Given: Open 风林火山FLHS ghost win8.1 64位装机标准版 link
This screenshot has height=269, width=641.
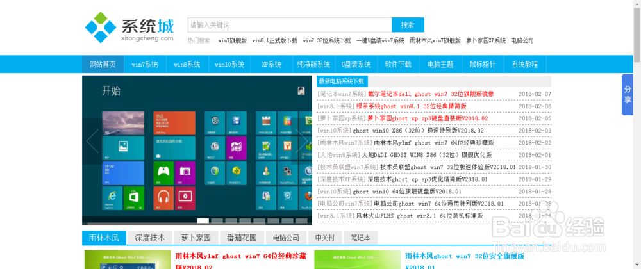Looking at the screenshot, I should coord(420,216).
